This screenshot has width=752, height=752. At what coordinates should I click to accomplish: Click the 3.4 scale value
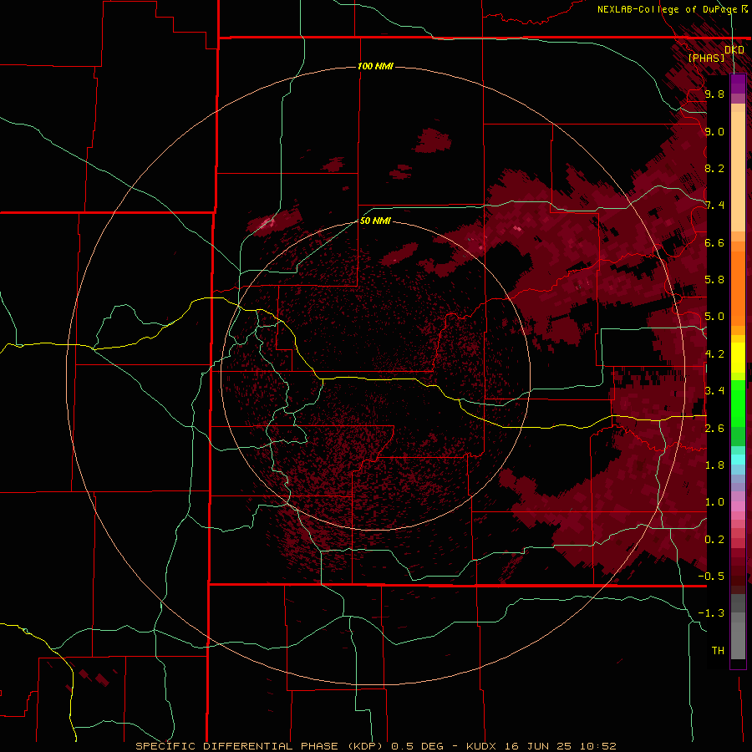(714, 391)
